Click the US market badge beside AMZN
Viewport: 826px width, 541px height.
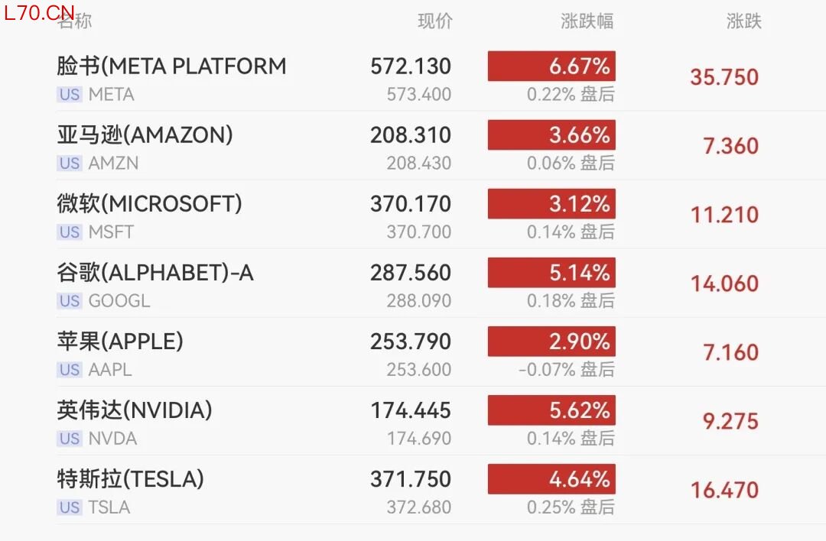pyautogui.click(x=69, y=164)
